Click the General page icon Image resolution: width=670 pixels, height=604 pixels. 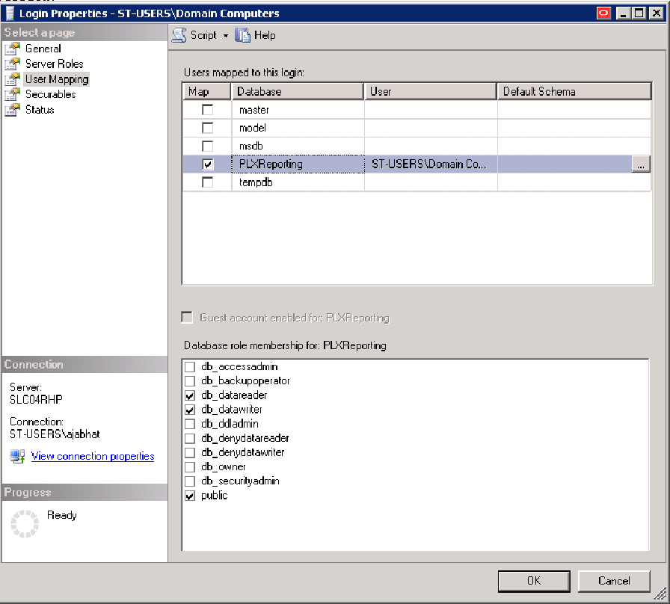(13, 49)
